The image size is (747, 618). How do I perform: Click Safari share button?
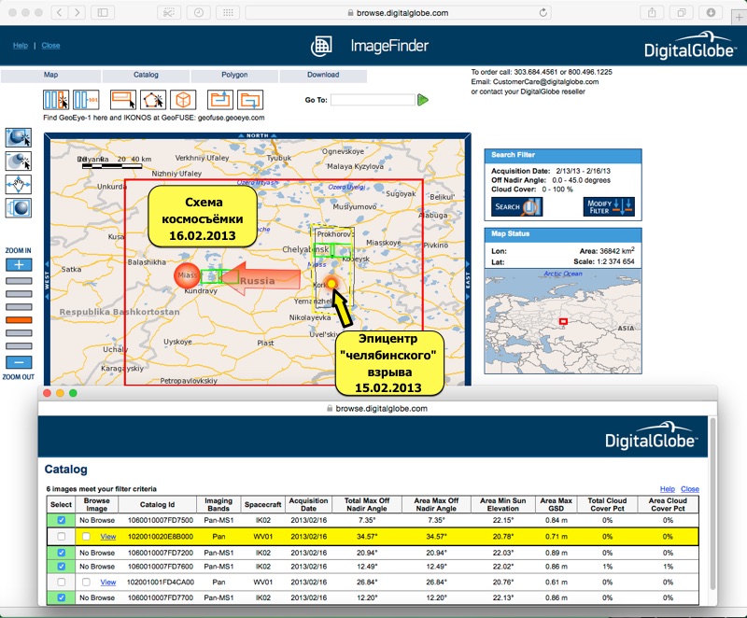point(652,13)
